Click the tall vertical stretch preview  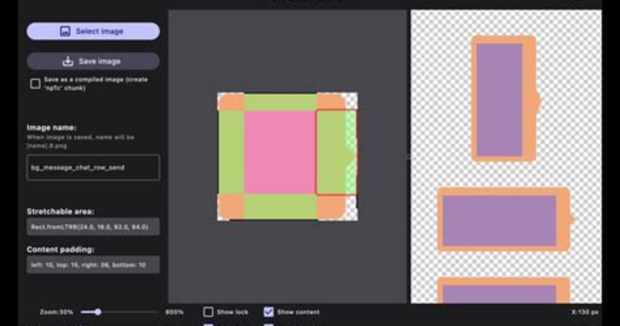(505, 98)
